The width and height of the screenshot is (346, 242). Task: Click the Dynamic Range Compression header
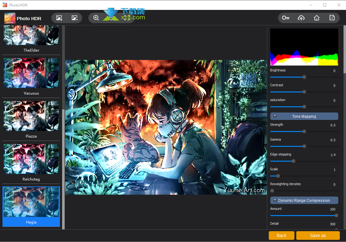coord(304,201)
